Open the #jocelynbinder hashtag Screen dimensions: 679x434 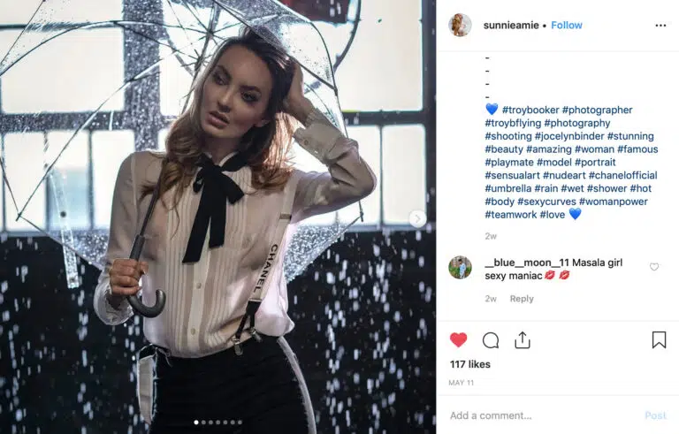[569, 136]
